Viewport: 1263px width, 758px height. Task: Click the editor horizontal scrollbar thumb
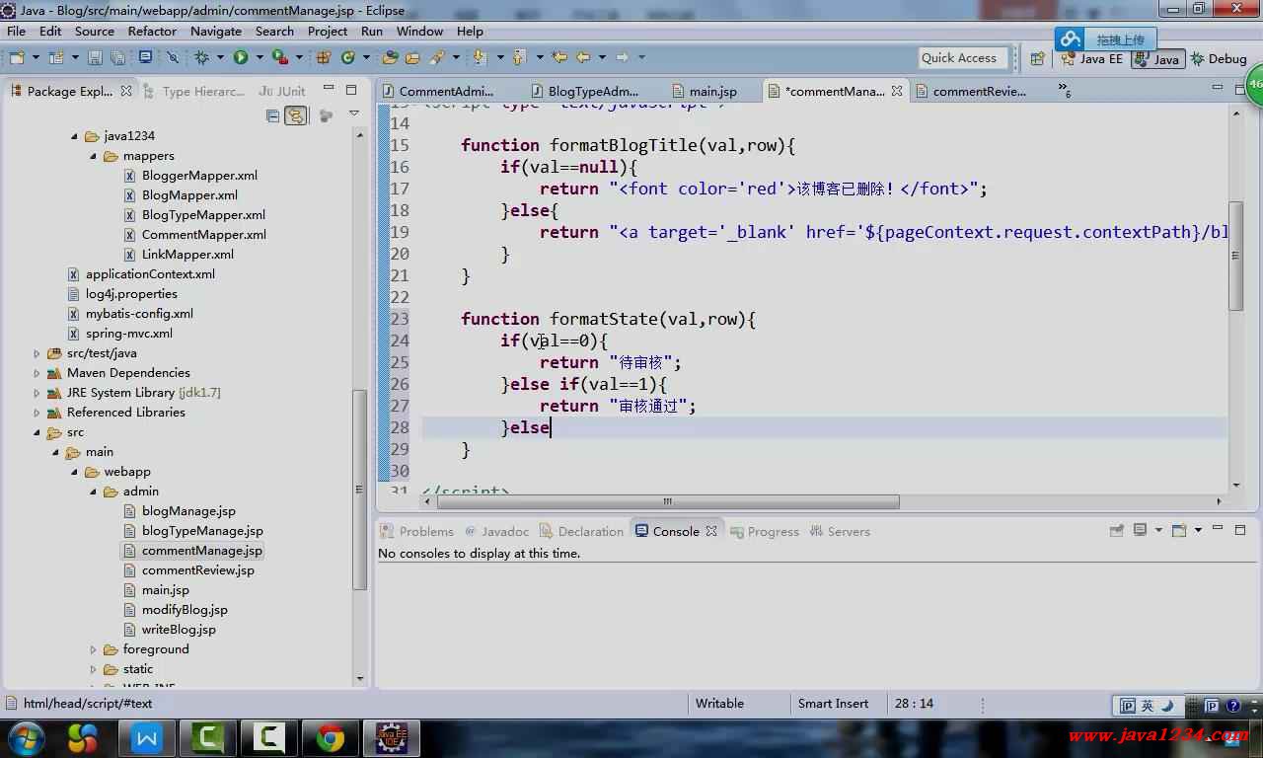668,501
